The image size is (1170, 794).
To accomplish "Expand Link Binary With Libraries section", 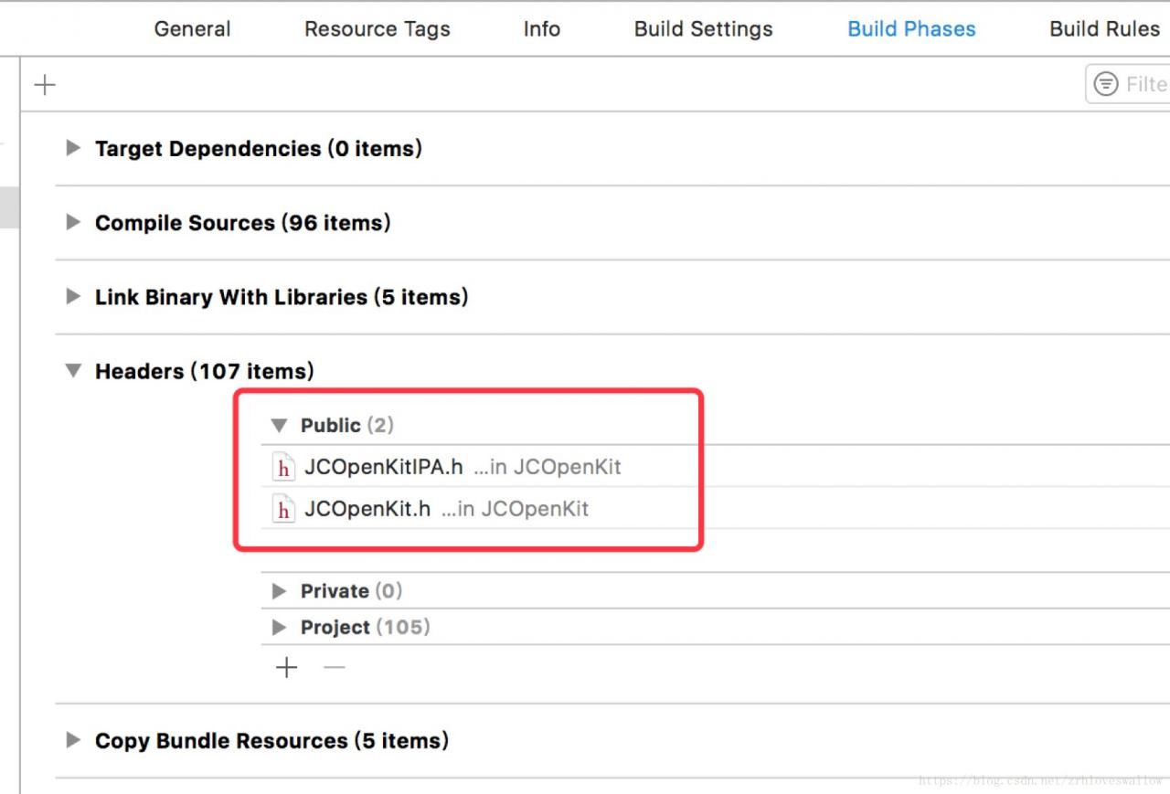I will (73, 296).
